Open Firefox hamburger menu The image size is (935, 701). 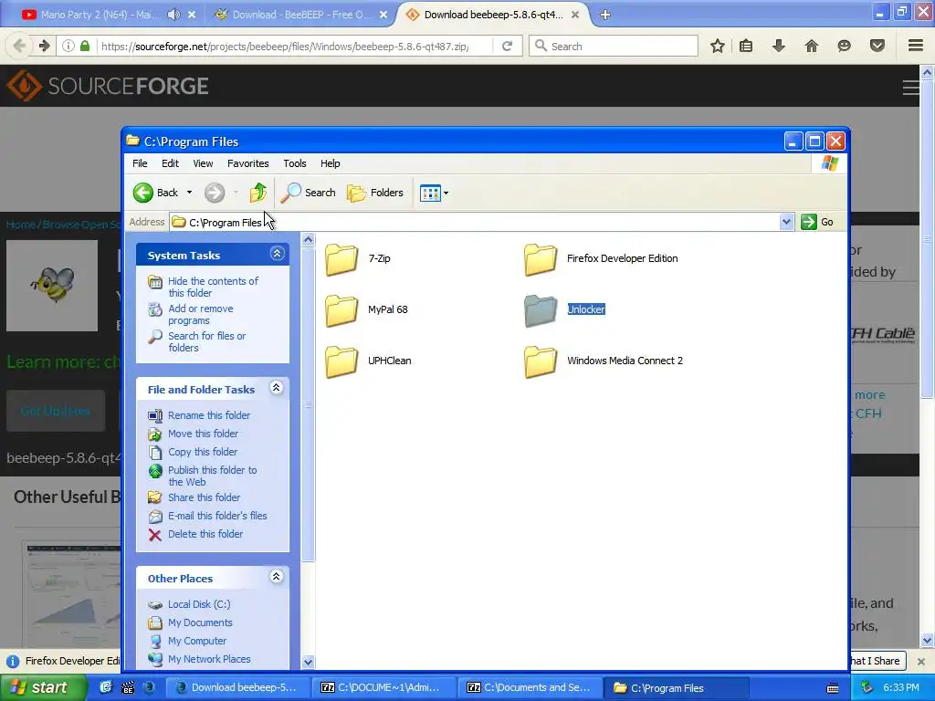coord(916,46)
